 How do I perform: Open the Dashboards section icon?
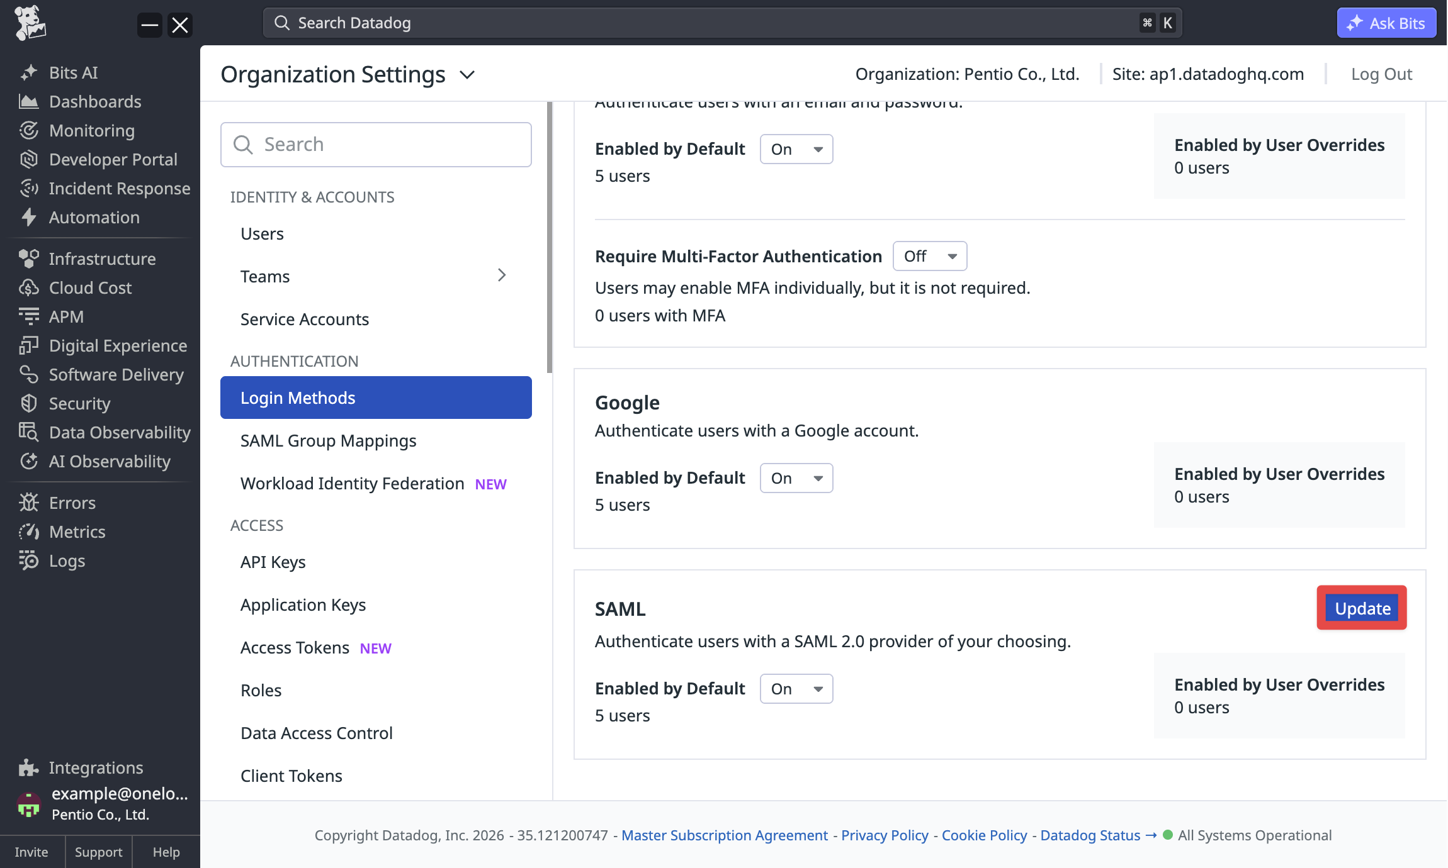(x=28, y=101)
